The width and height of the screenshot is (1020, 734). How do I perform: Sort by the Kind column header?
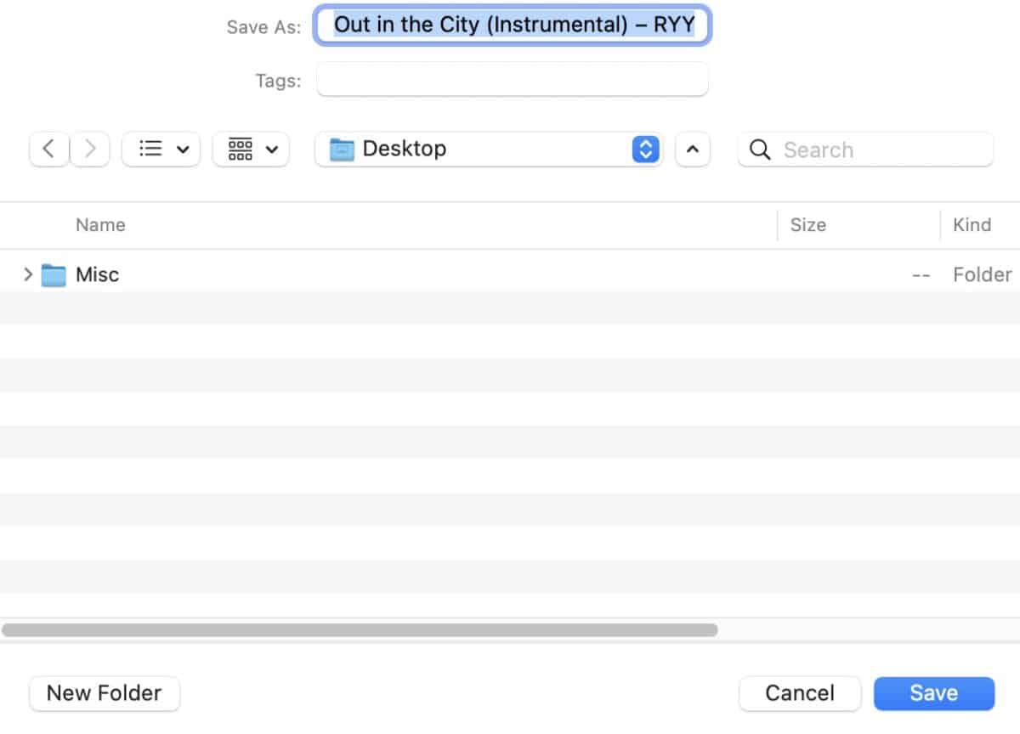[x=972, y=225]
